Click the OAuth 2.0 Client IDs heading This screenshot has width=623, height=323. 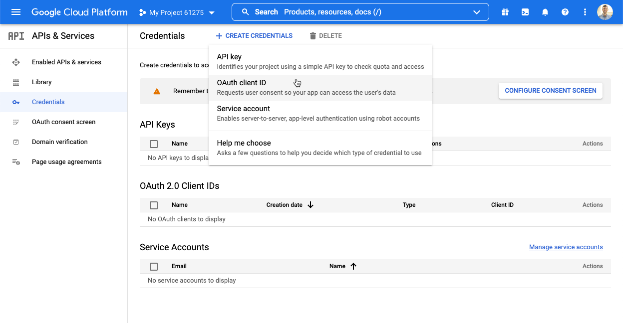(x=180, y=186)
